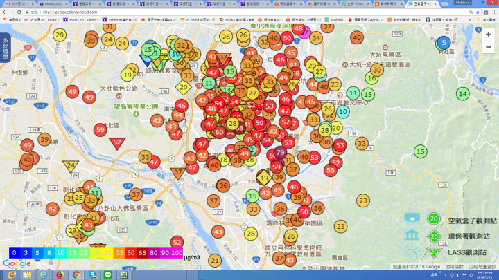Open the red triangle 52 LASS marker
499x280 pixels.
(x=117, y=143)
